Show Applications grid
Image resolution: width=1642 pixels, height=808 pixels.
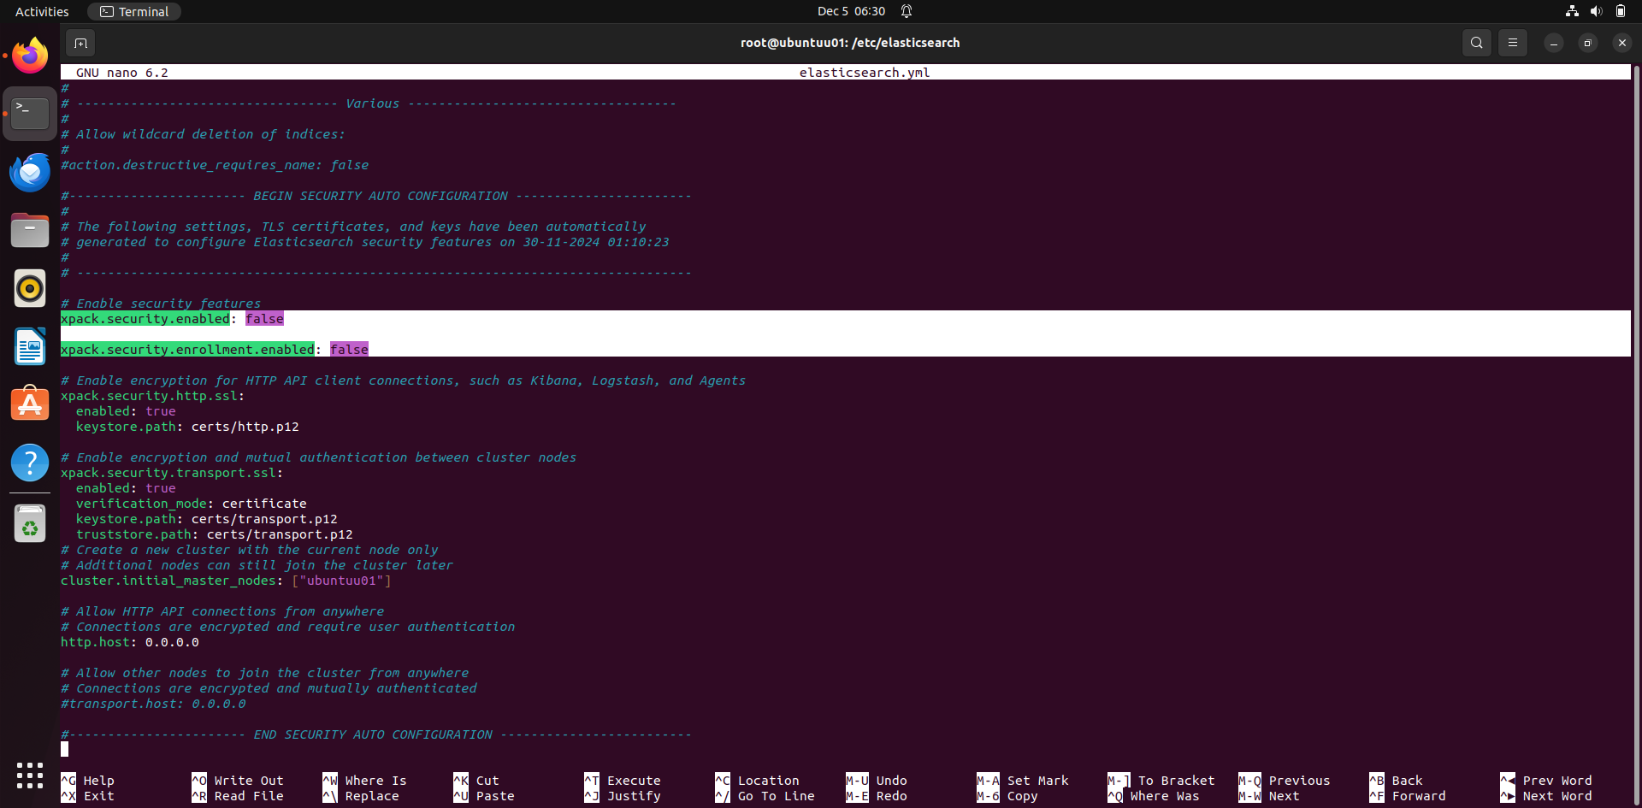pyautogui.click(x=30, y=776)
